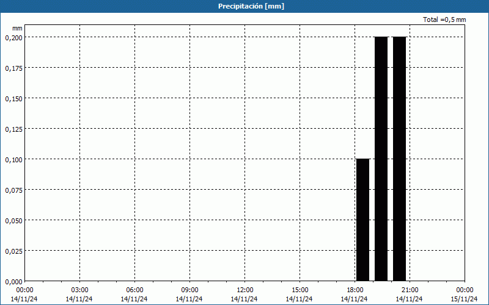Click the 0,075 y-axis label
The height and width of the screenshot is (305, 489).
(13, 190)
